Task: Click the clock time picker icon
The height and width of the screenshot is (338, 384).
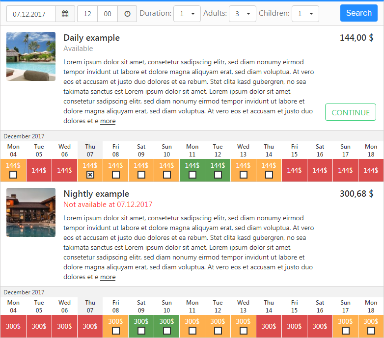Action: click(127, 14)
